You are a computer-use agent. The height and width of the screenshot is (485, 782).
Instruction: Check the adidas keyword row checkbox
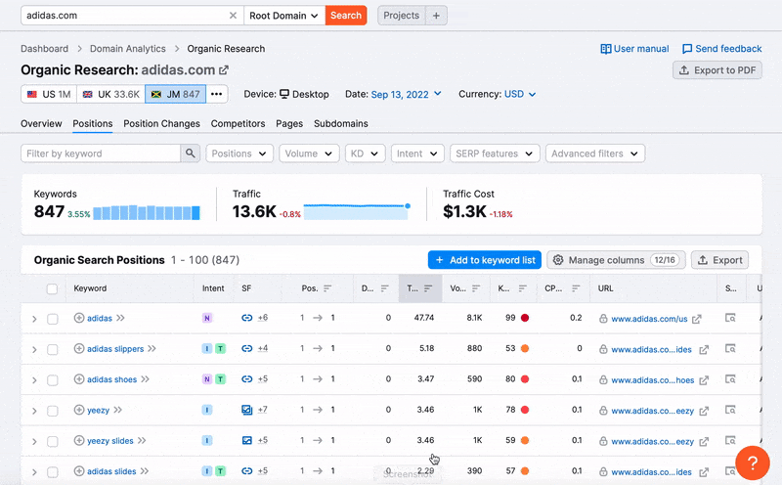[x=53, y=319]
